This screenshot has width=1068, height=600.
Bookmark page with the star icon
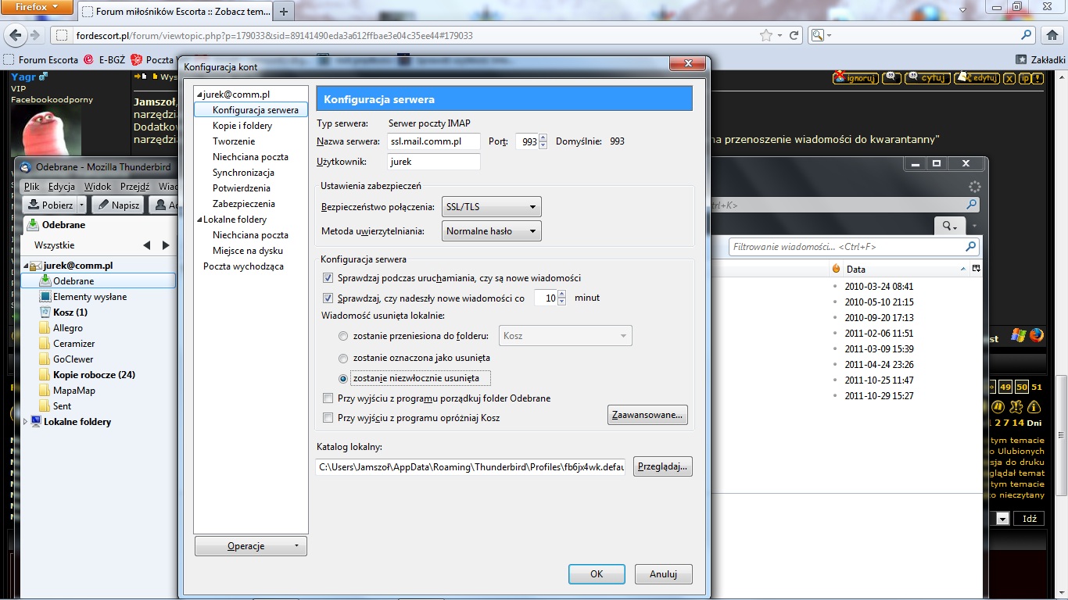pyautogui.click(x=766, y=35)
